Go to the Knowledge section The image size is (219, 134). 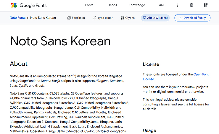tap(137, 5)
